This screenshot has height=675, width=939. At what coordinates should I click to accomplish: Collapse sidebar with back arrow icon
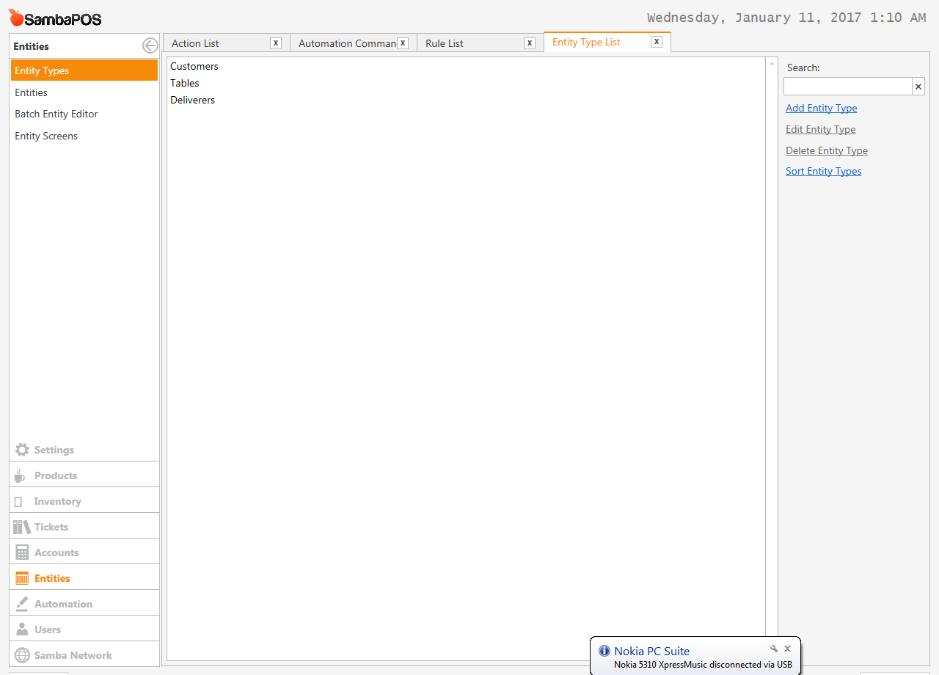point(150,46)
